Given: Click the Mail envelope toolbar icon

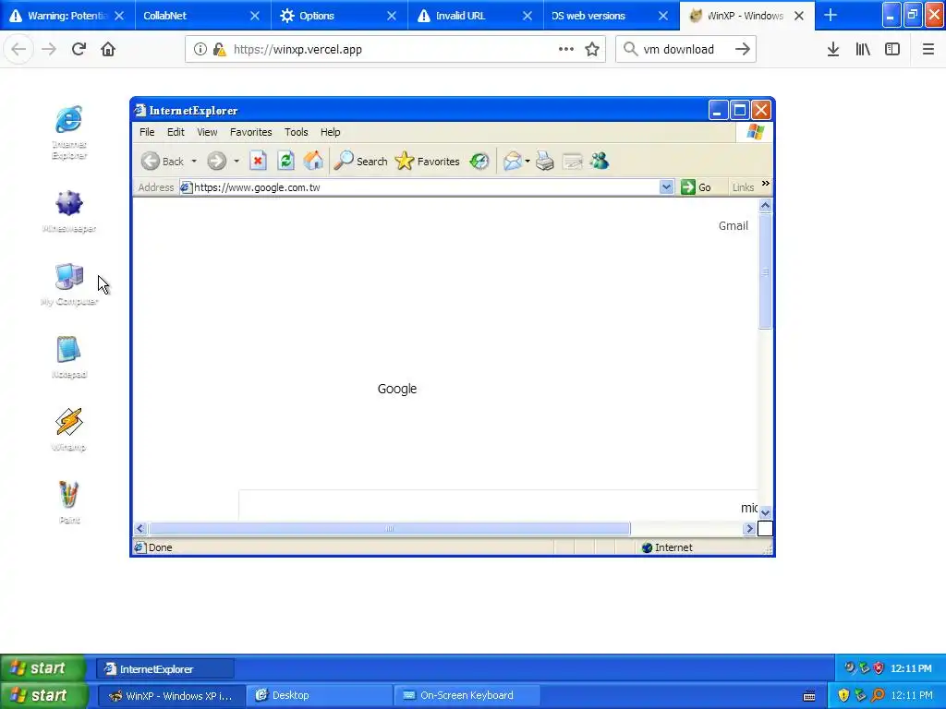Looking at the screenshot, I should pos(512,161).
